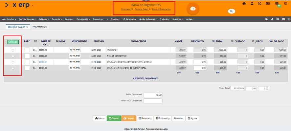Tick the checkbox for COPEL energy row
291x131 pixels.
tap(13, 68)
